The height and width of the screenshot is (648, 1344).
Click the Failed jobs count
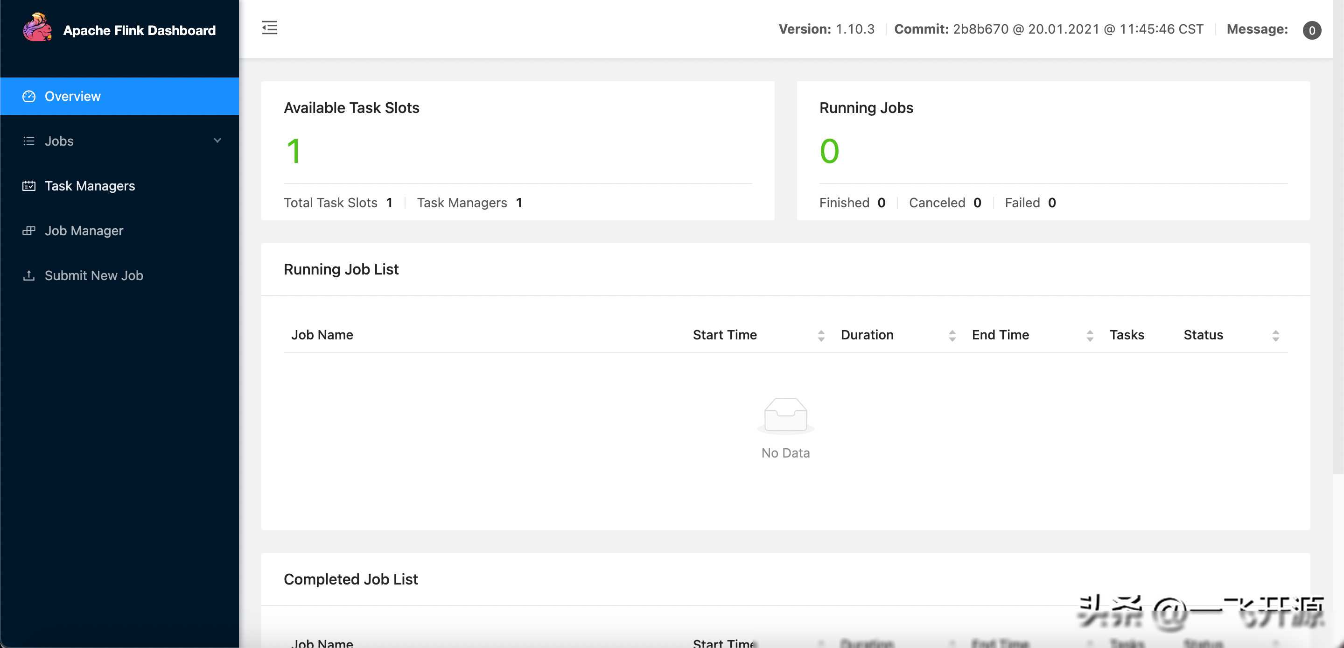pyautogui.click(x=1030, y=203)
